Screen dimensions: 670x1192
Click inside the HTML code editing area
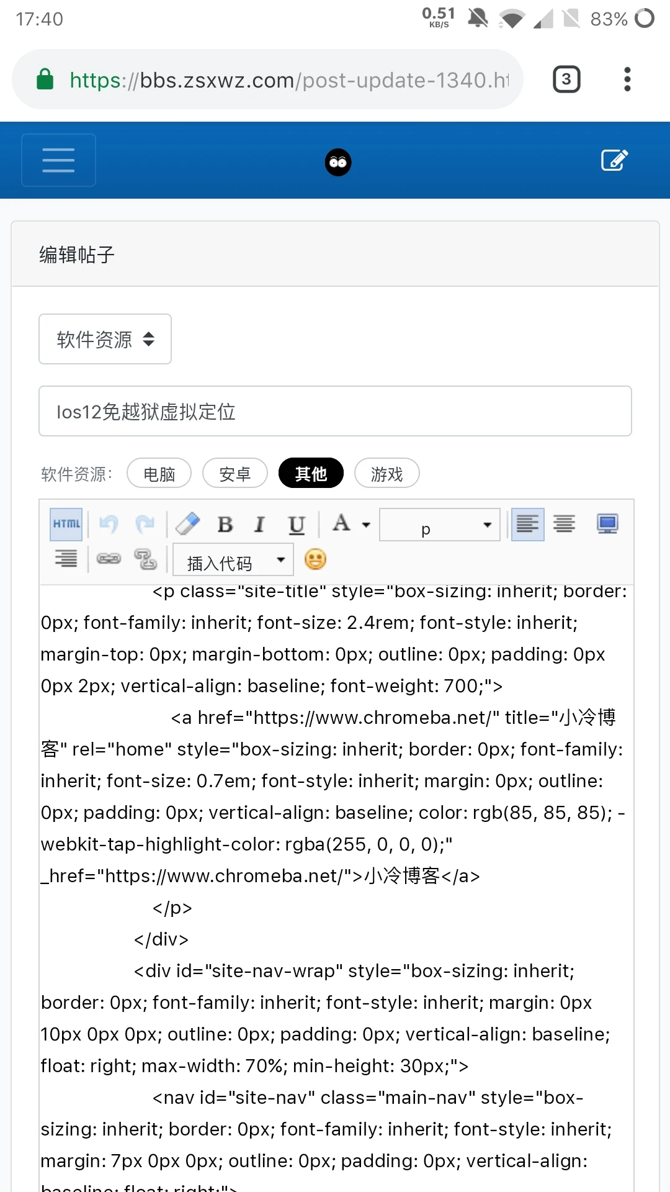click(336, 888)
